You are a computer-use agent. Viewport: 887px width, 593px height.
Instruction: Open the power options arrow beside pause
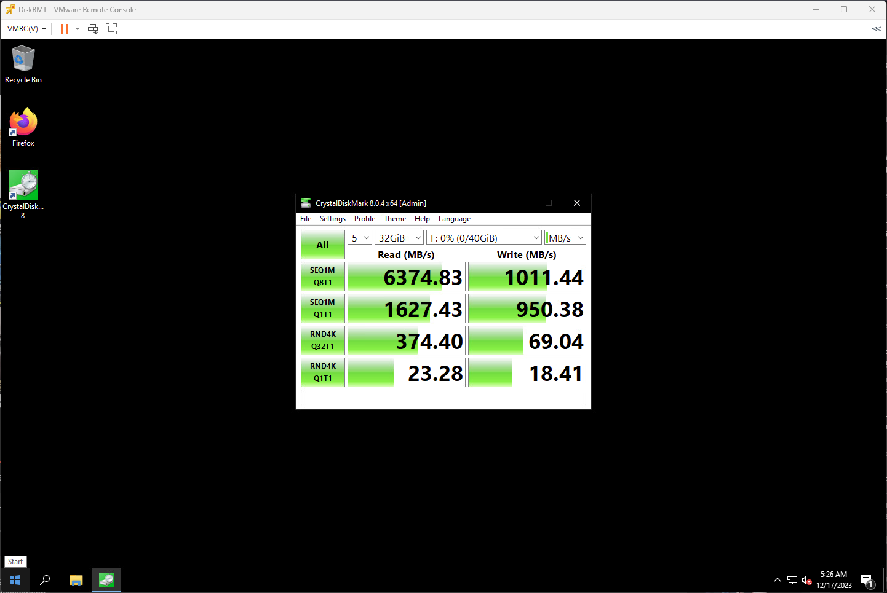[78, 29]
